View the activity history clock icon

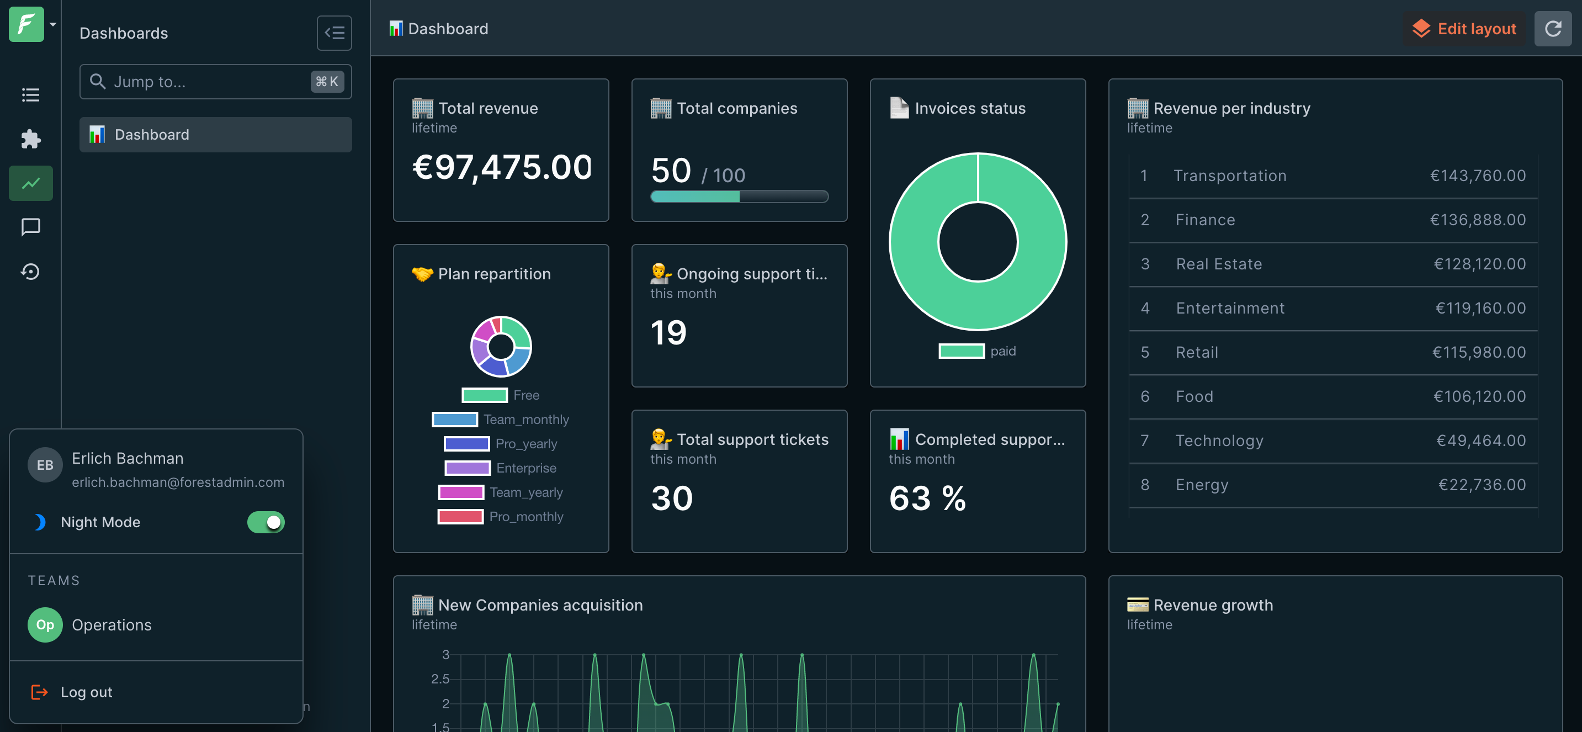click(x=30, y=272)
